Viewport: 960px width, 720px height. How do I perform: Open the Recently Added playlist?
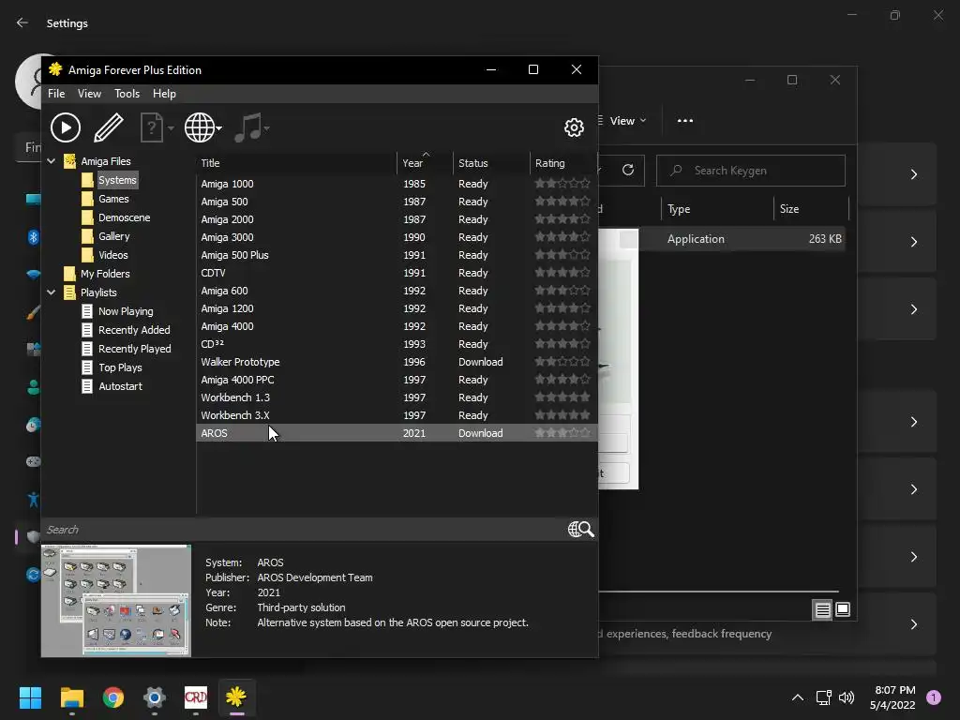pyautogui.click(x=134, y=330)
